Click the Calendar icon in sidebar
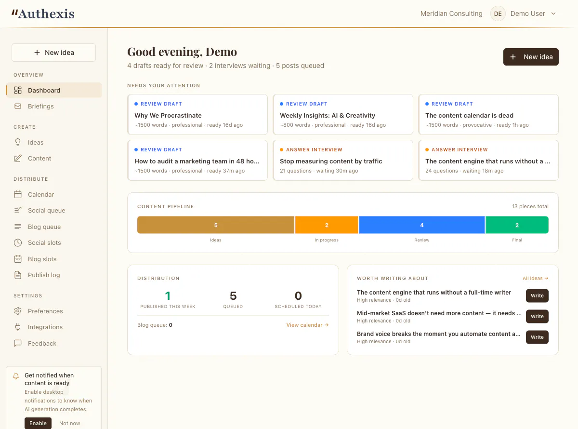 click(18, 194)
